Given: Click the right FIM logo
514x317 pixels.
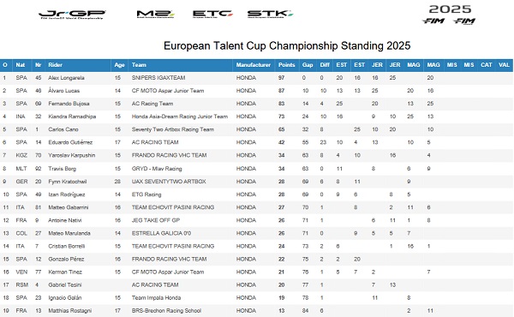Looking at the screenshot, I should 464,21.
